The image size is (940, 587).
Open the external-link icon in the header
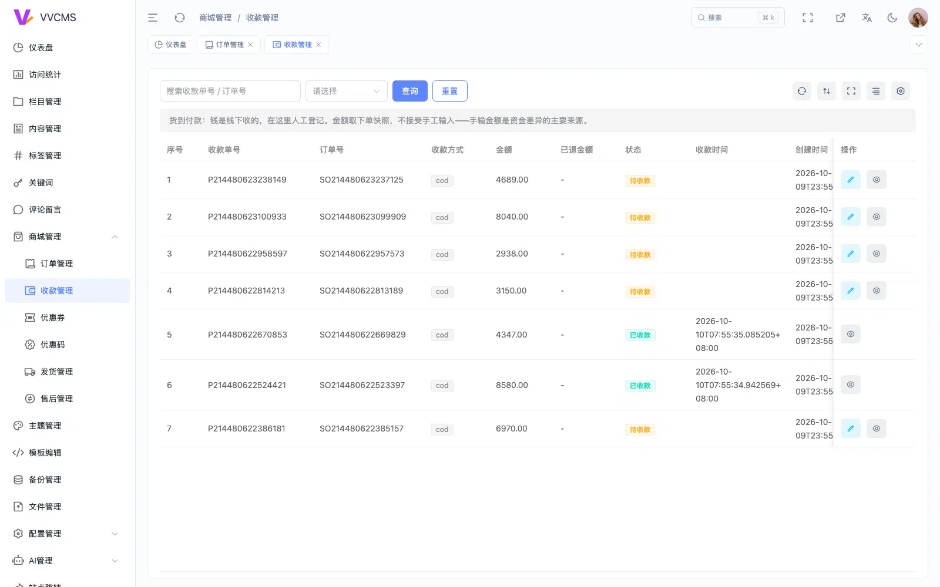click(841, 18)
